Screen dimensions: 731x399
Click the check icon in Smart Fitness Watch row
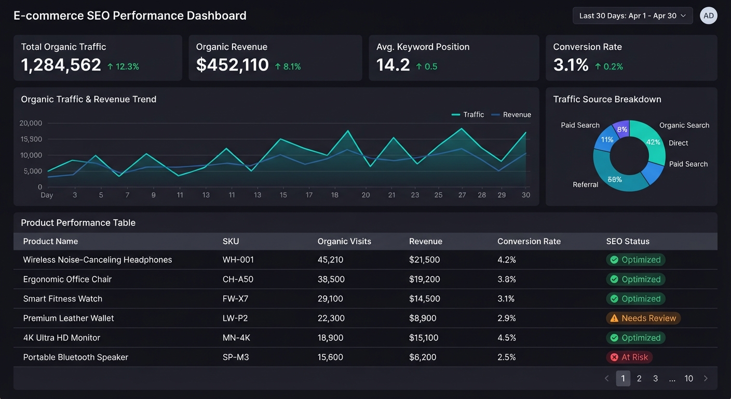click(x=614, y=299)
